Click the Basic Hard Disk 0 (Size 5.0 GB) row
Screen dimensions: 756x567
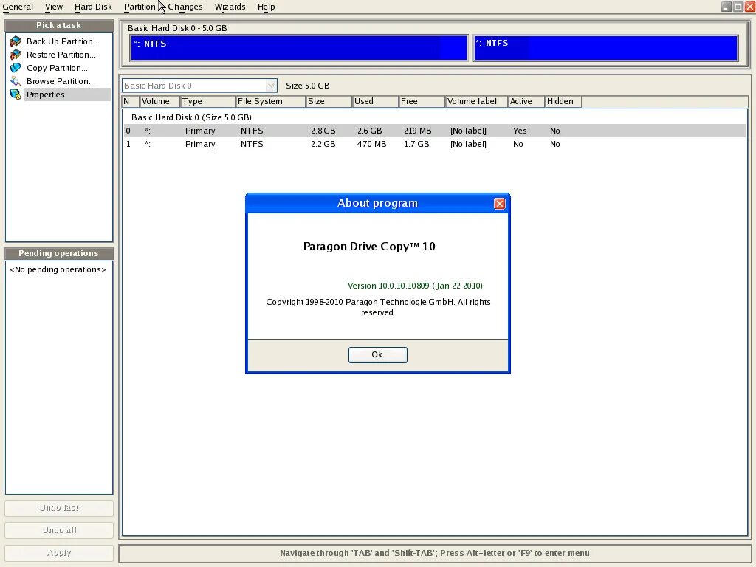(191, 117)
